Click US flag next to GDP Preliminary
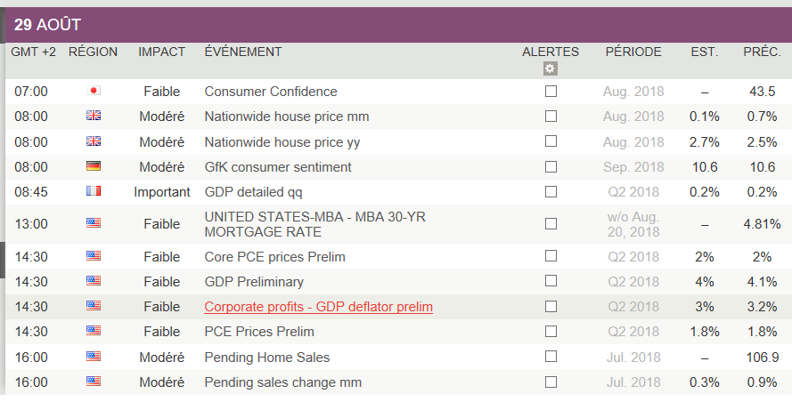792x418 pixels. [x=94, y=281]
